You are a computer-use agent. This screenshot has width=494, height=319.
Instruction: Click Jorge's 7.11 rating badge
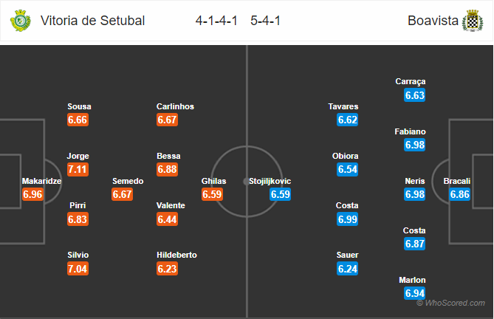tap(78, 169)
